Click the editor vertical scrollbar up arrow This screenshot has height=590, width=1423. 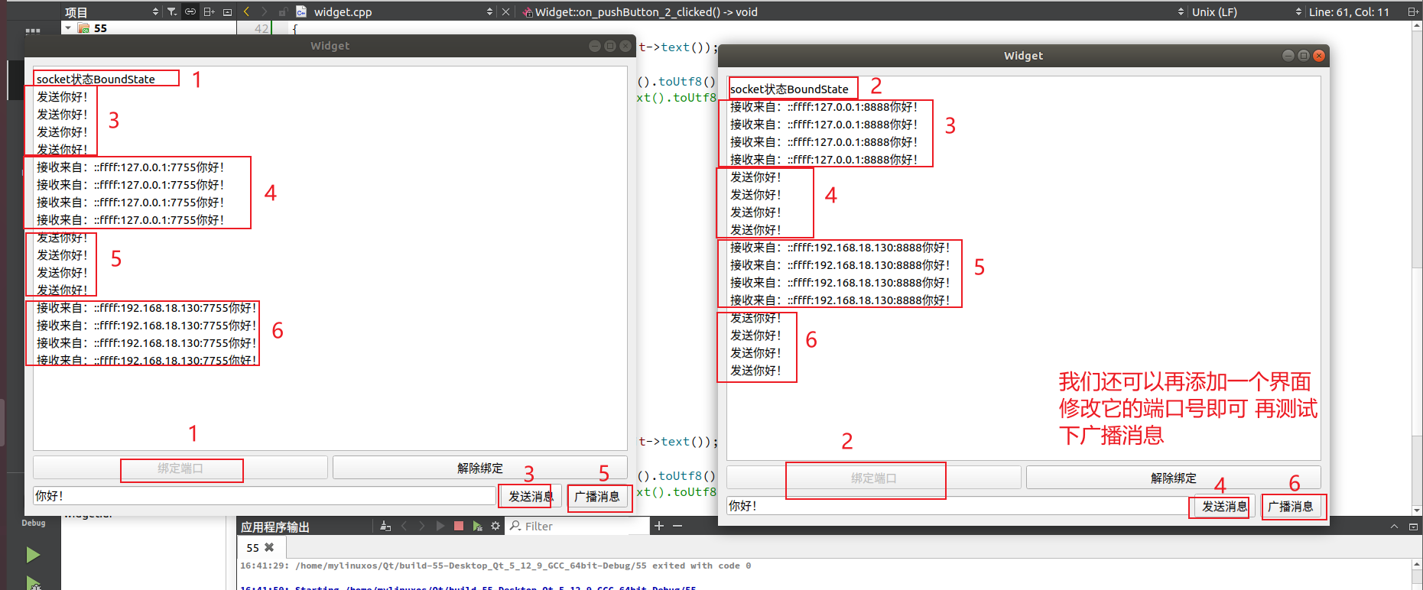[x=1417, y=26]
